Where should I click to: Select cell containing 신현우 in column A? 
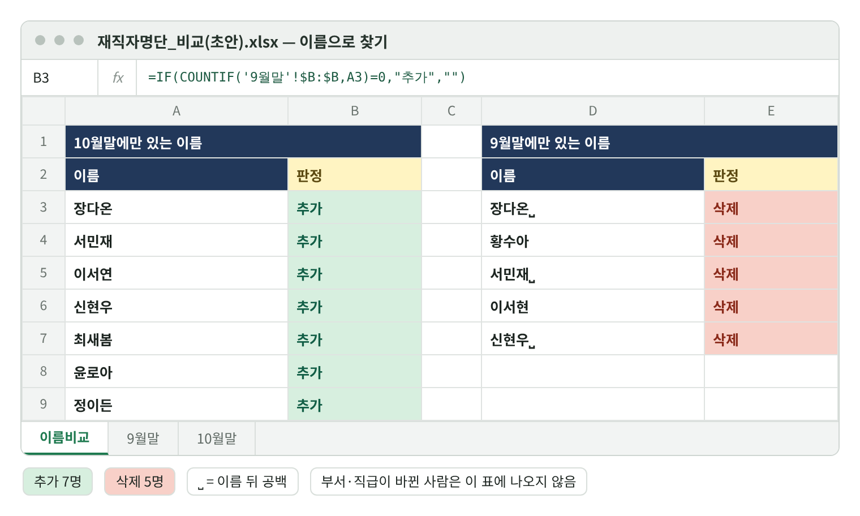(177, 306)
